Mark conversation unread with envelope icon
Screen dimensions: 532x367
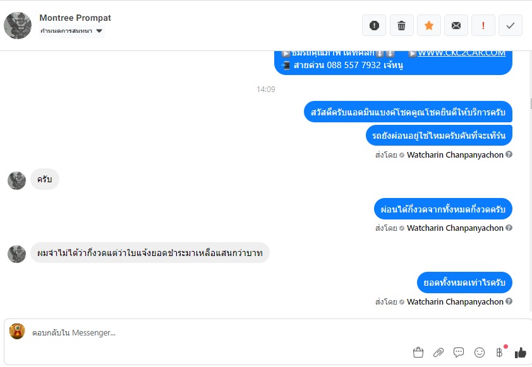tap(456, 25)
